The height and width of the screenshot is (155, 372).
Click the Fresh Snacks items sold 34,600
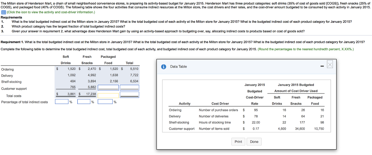(x=300, y=129)
